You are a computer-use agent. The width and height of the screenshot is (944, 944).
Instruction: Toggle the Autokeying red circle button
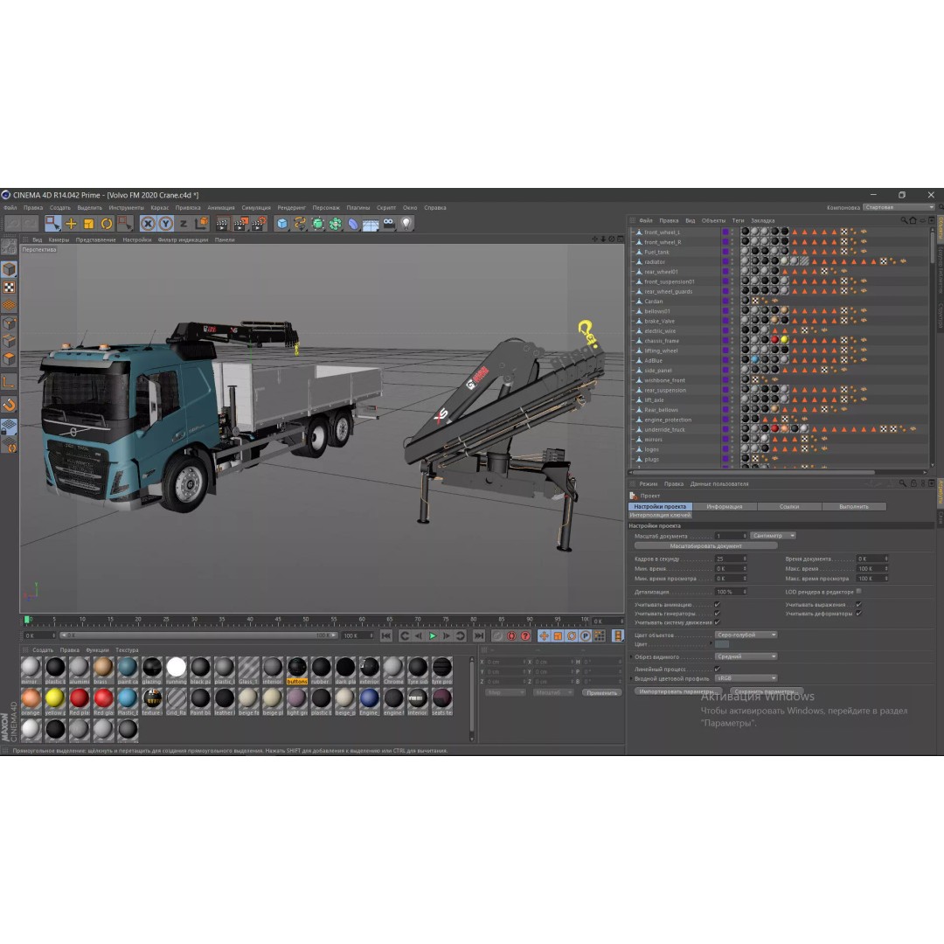(511, 635)
